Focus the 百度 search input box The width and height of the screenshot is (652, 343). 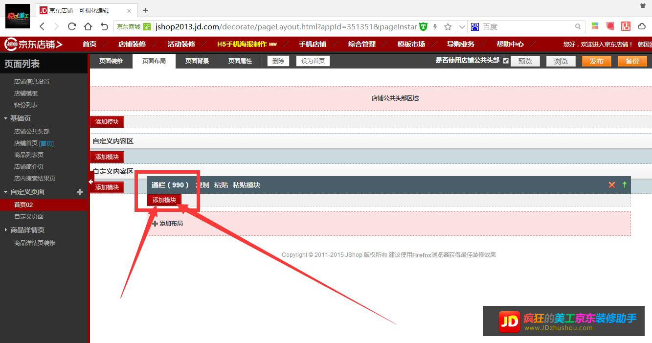point(527,27)
